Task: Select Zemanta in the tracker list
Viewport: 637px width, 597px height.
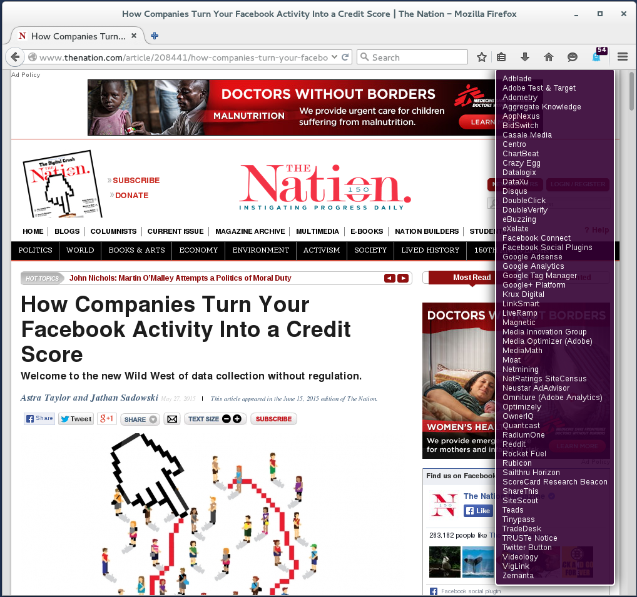Action: 518,576
